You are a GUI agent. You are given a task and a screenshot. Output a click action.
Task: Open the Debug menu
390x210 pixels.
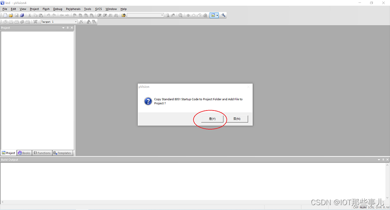(58, 9)
